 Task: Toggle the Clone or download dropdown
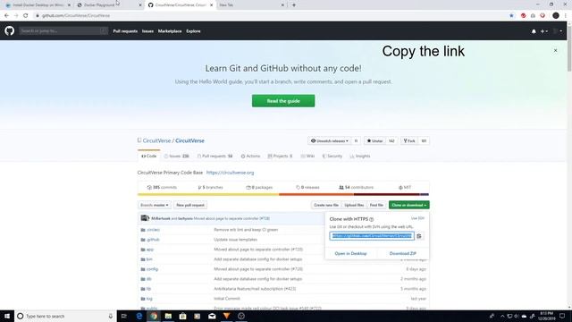408,205
